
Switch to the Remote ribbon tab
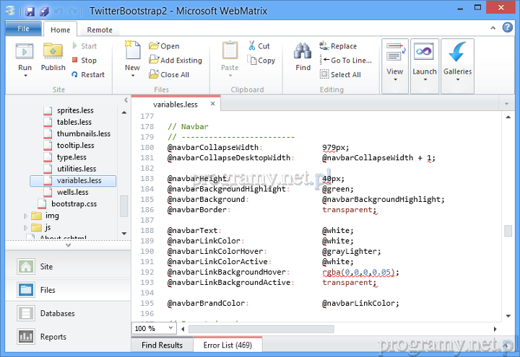[x=100, y=30]
